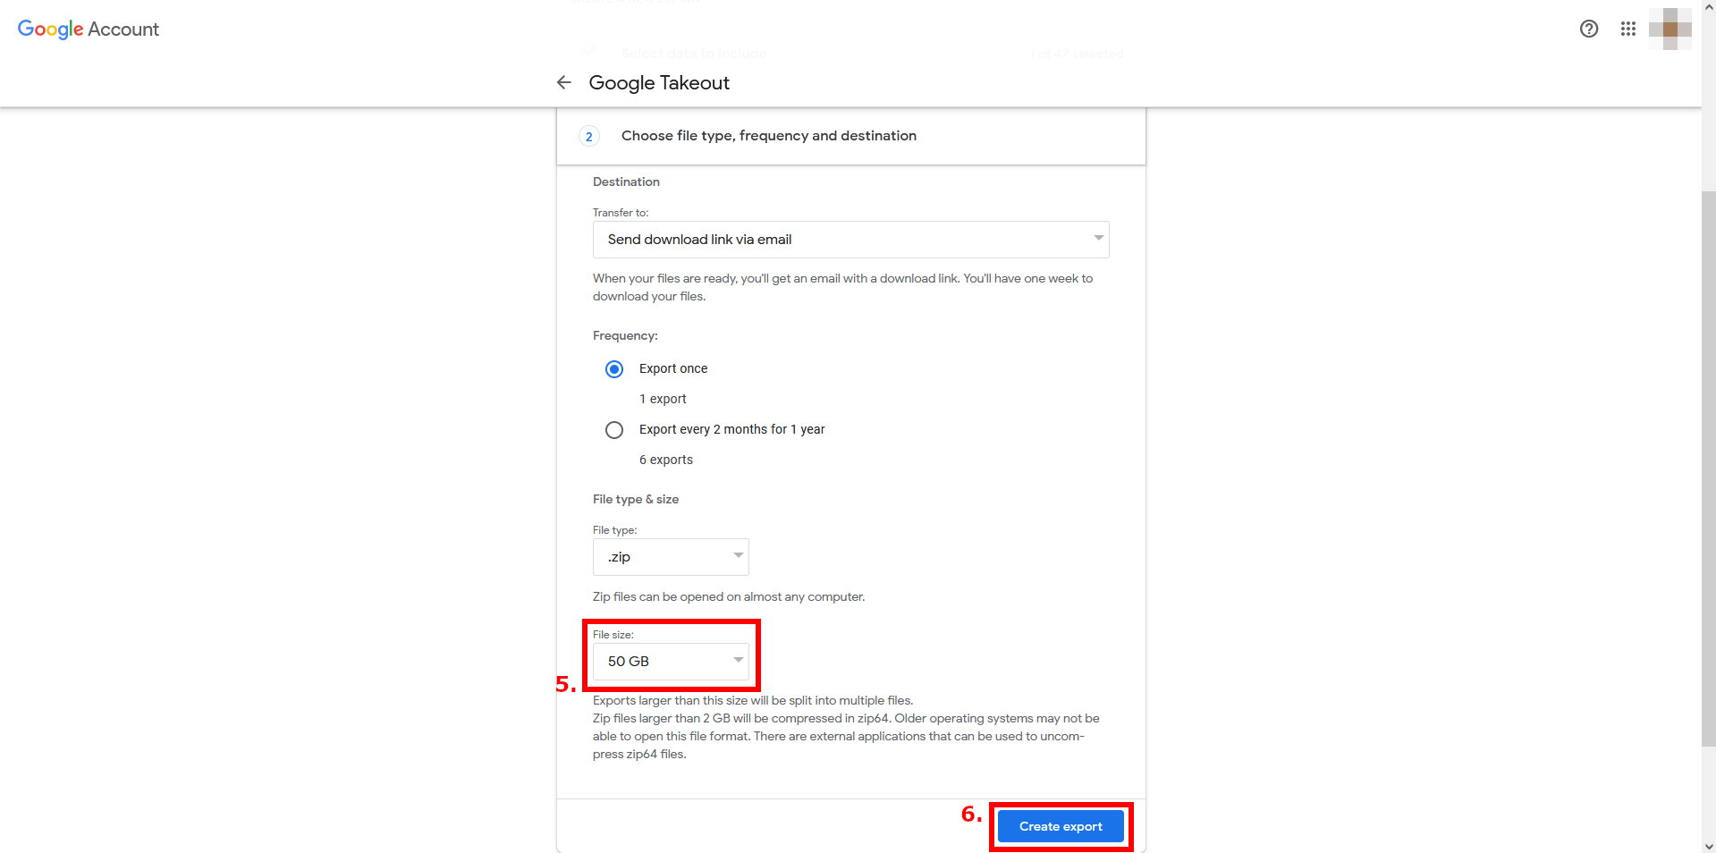Click the '1 export' text

663,400
